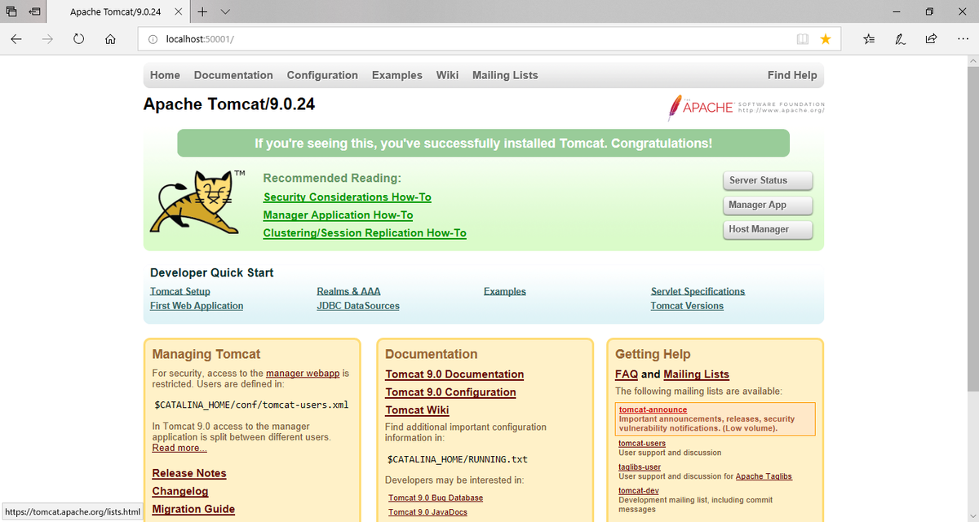The width and height of the screenshot is (979, 522).
Task: Open the tomcat-dev mailing list link
Action: [x=639, y=491]
